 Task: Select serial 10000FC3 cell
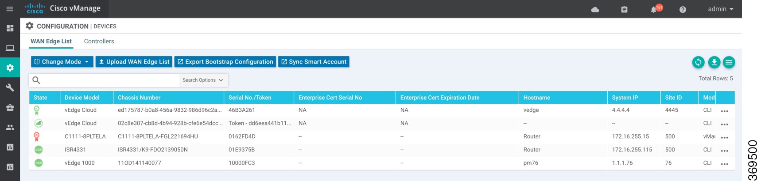[241, 163]
